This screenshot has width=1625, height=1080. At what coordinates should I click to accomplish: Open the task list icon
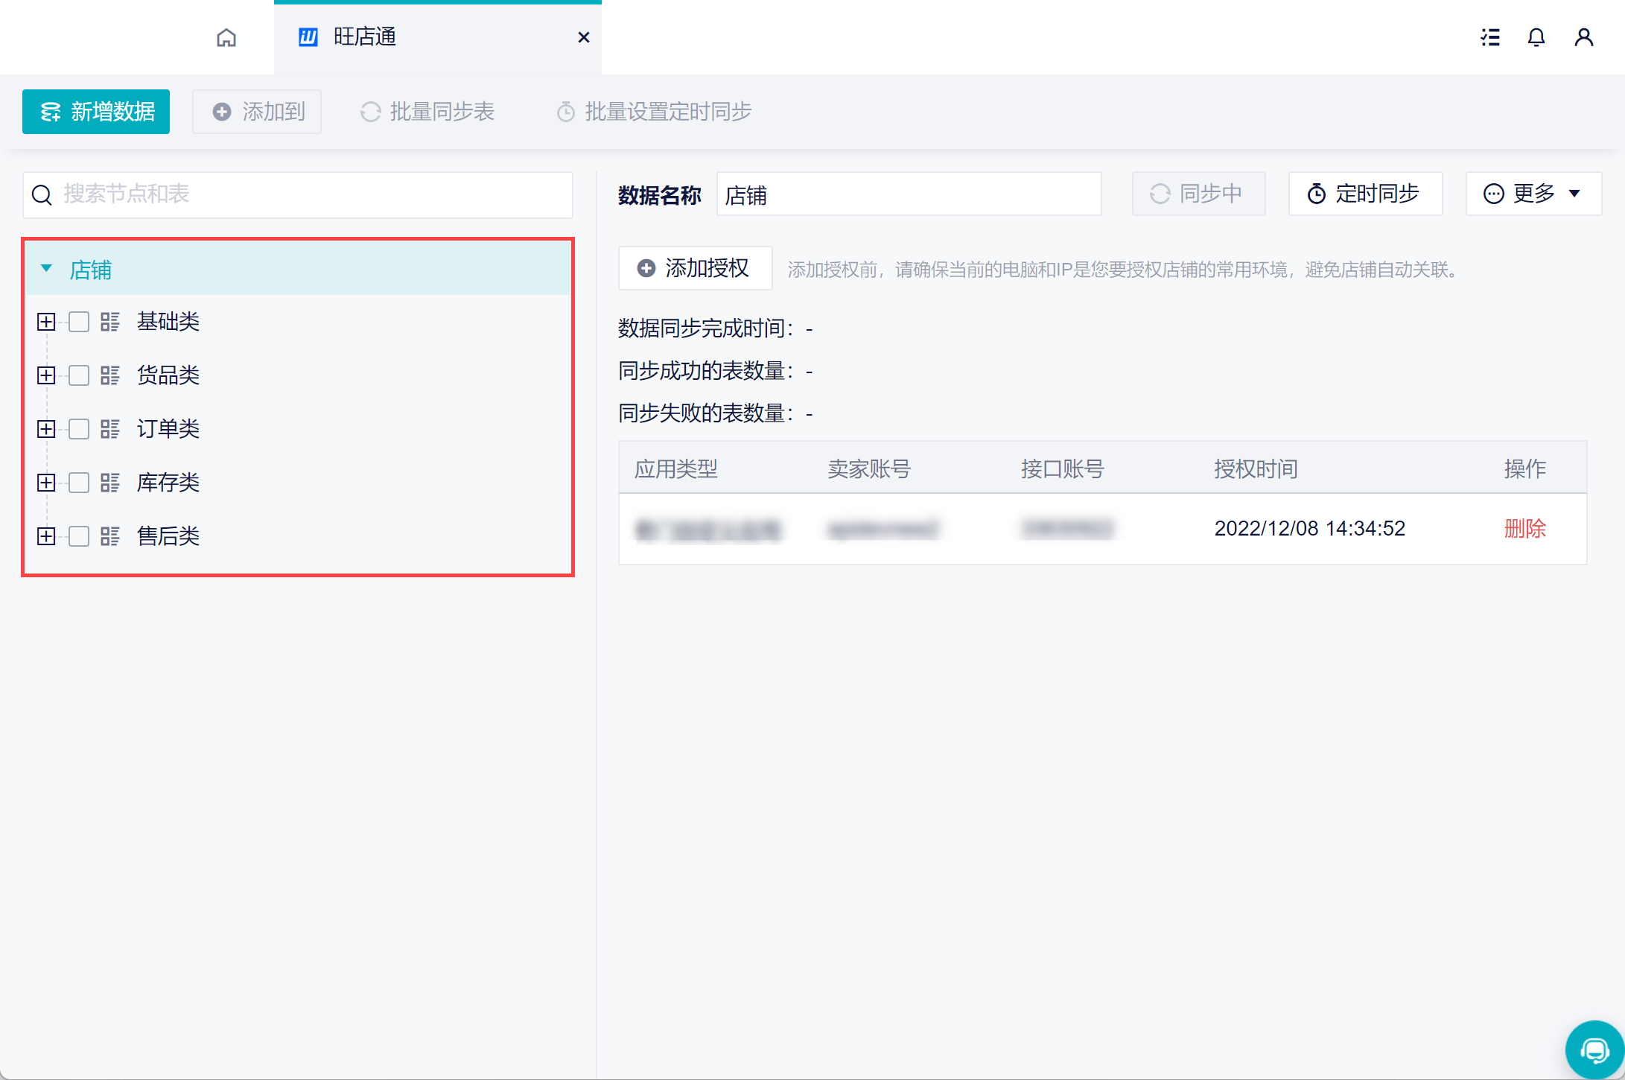[1489, 37]
